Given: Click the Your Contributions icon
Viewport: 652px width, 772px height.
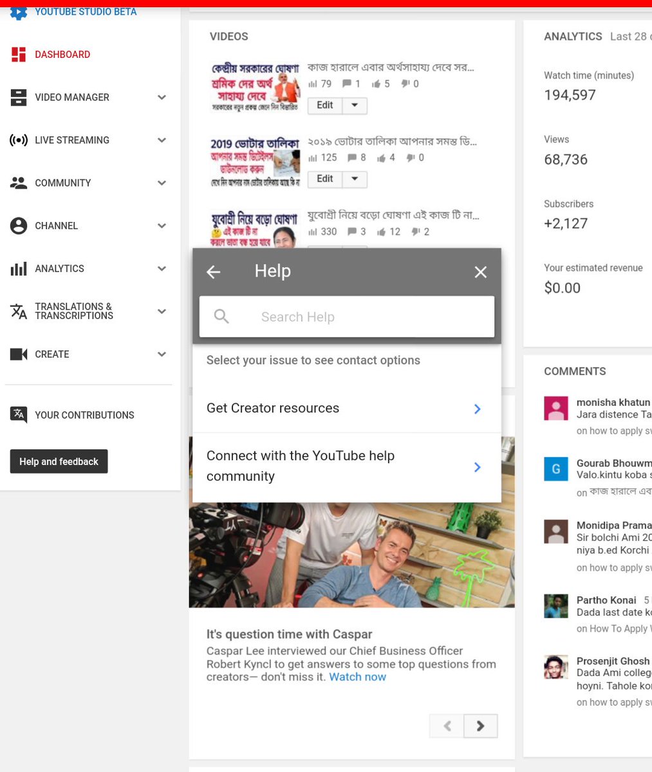Looking at the screenshot, I should coord(19,415).
